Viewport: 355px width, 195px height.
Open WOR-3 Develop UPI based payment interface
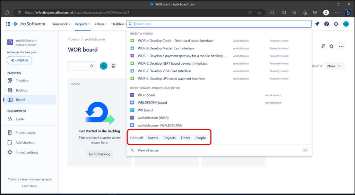tap(219, 78)
